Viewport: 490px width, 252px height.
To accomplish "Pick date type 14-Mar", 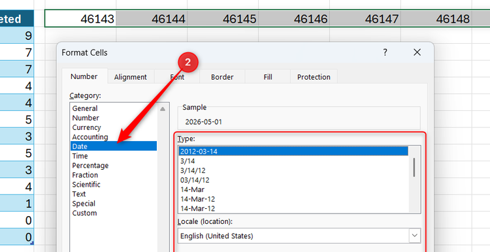I will (293, 189).
